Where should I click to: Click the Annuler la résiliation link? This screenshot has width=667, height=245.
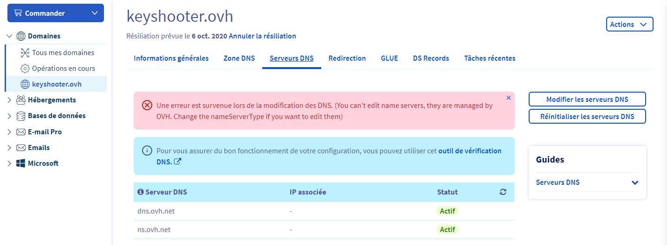pyautogui.click(x=262, y=36)
